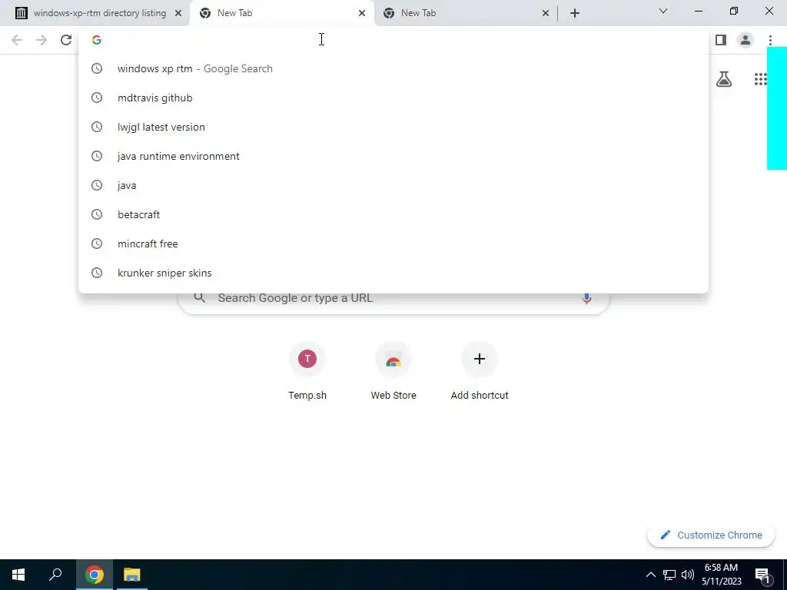Image resolution: width=787 pixels, height=590 pixels.
Task: Choose the 'java' suggestion
Action: [x=393, y=185]
